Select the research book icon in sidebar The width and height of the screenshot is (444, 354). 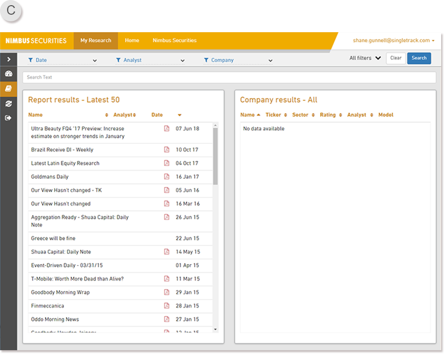(x=9, y=88)
